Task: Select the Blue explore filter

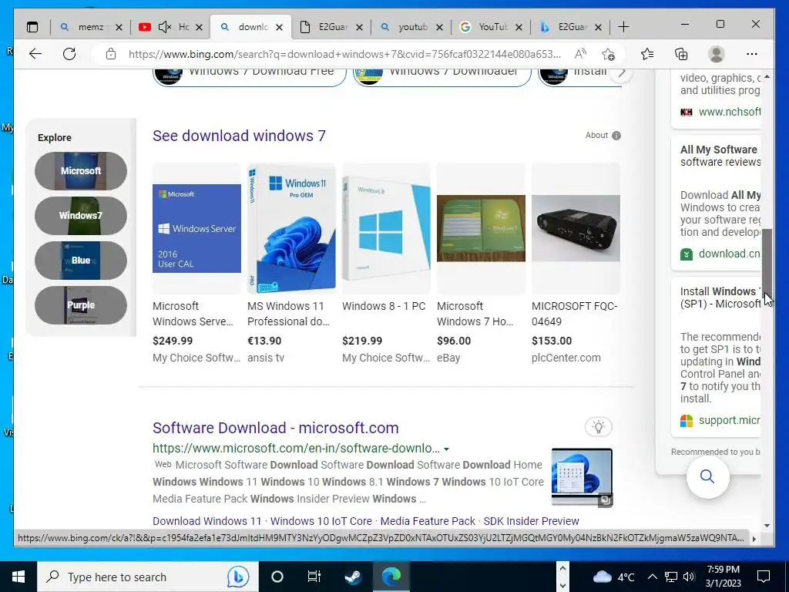Action: (80, 261)
